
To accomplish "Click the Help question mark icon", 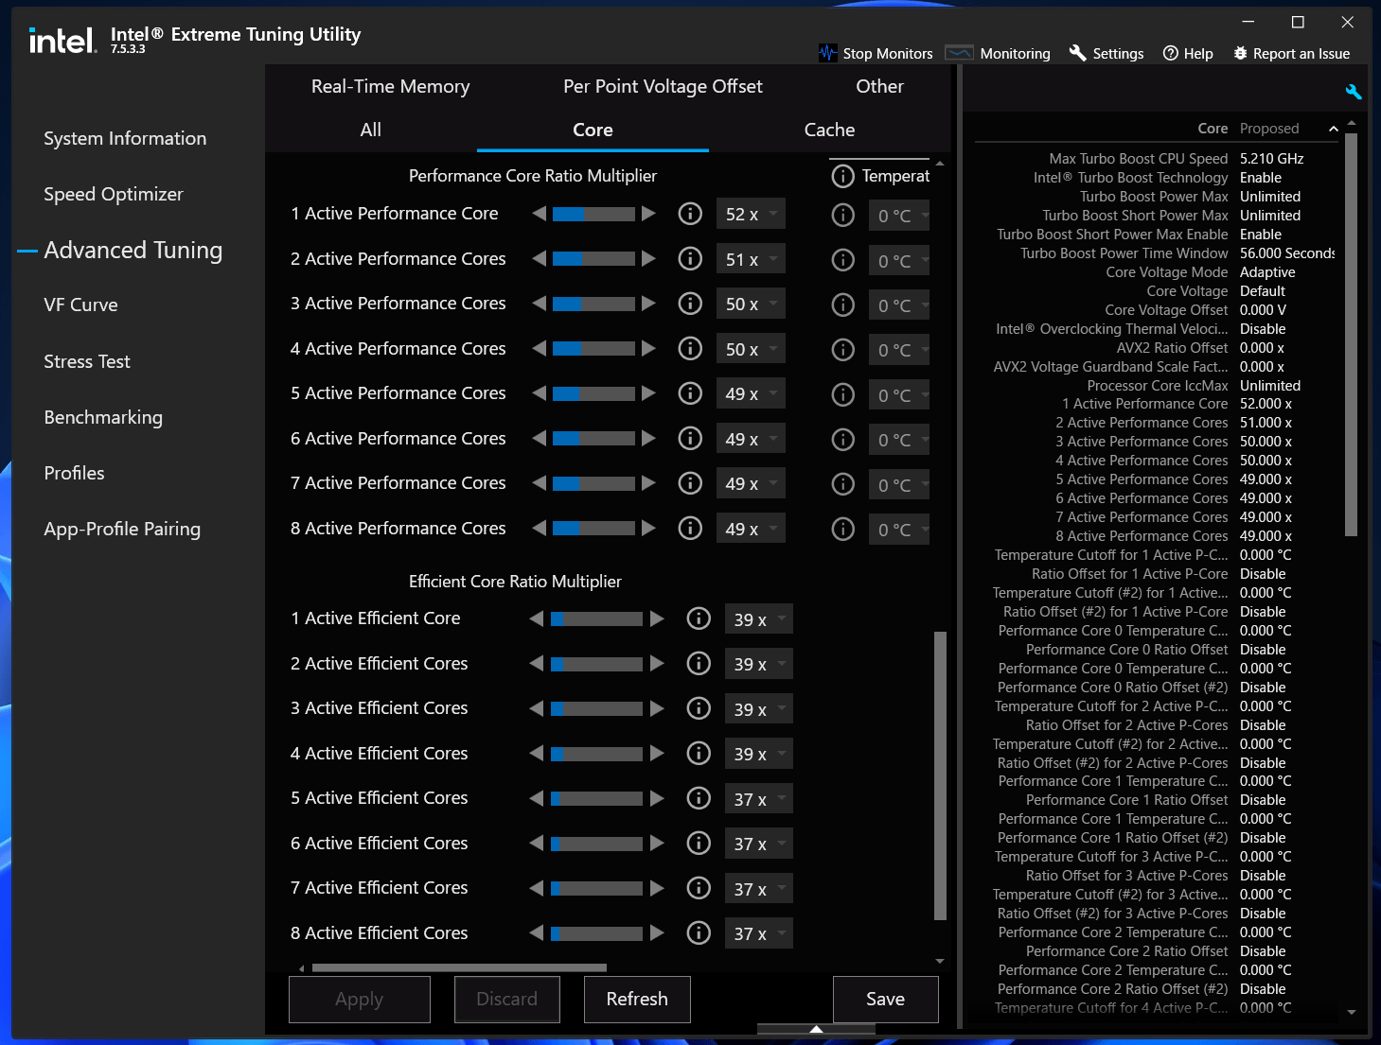I will click(x=1171, y=53).
